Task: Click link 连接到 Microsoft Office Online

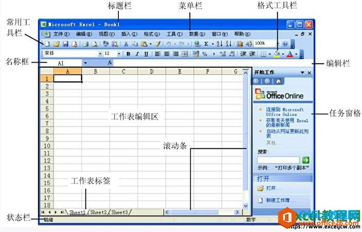Action: click(x=285, y=112)
